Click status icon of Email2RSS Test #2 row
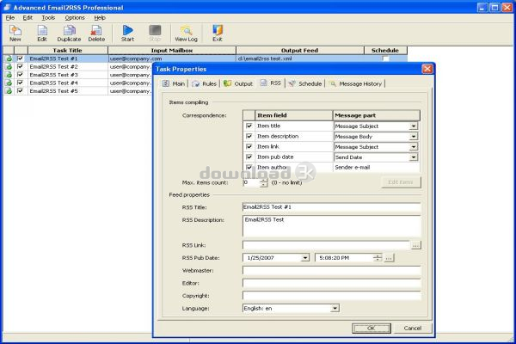This screenshot has width=516, height=344. (x=9, y=67)
